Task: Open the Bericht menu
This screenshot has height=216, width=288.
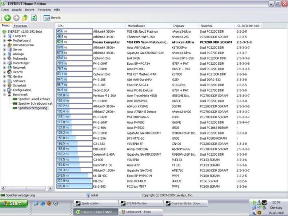Action: coord(29,10)
